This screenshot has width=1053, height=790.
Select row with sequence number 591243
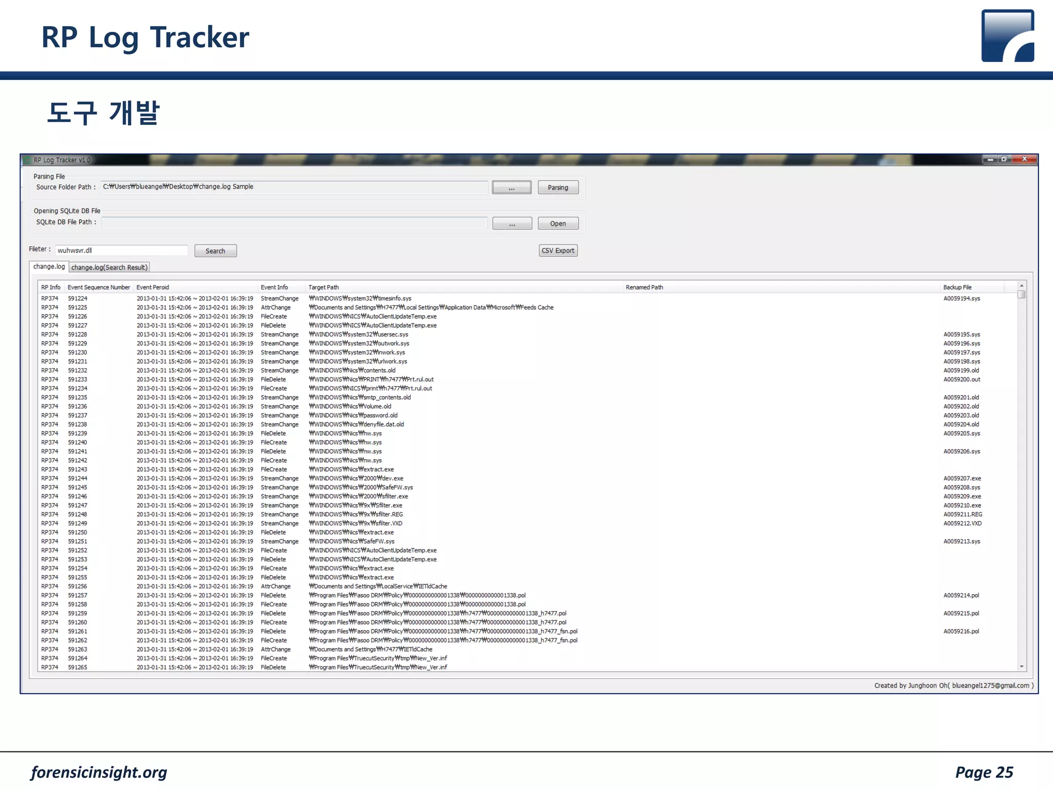(x=527, y=470)
